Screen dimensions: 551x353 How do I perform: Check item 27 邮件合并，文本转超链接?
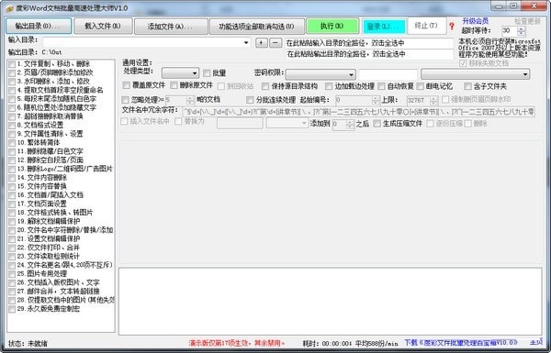click(12, 292)
